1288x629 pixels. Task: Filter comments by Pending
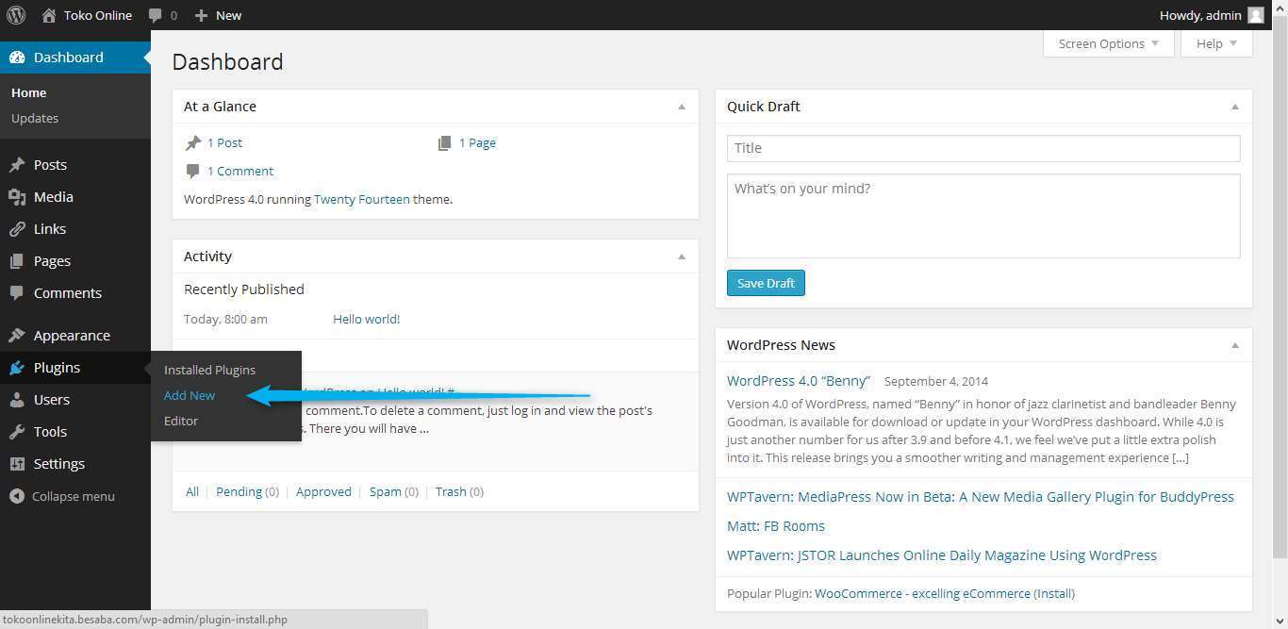click(239, 491)
